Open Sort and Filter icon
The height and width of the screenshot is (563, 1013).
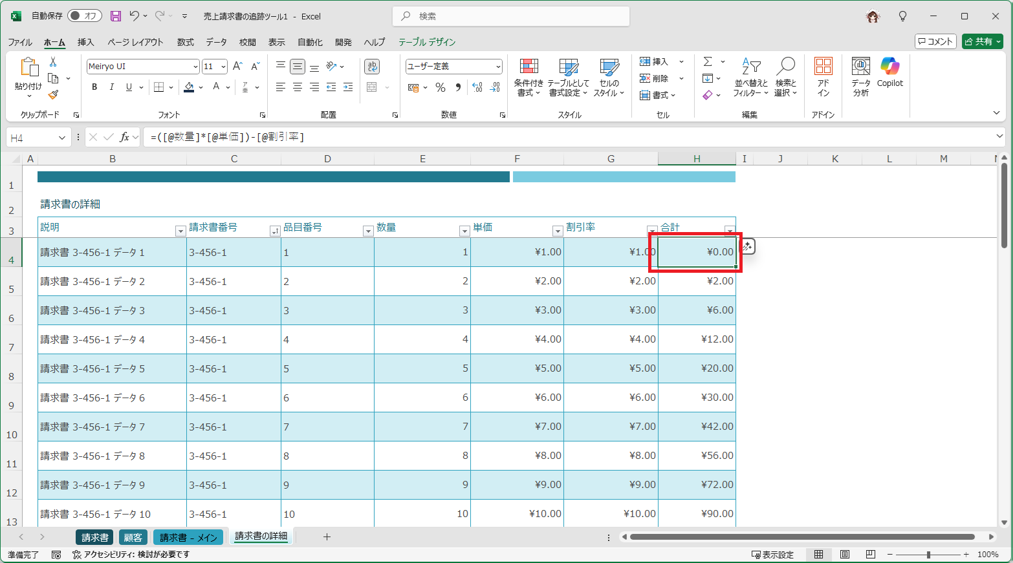click(x=751, y=67)
